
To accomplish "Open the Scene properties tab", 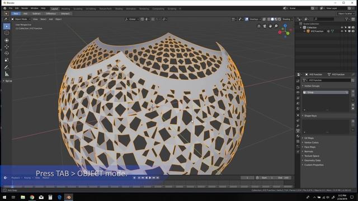I will 298,103.
